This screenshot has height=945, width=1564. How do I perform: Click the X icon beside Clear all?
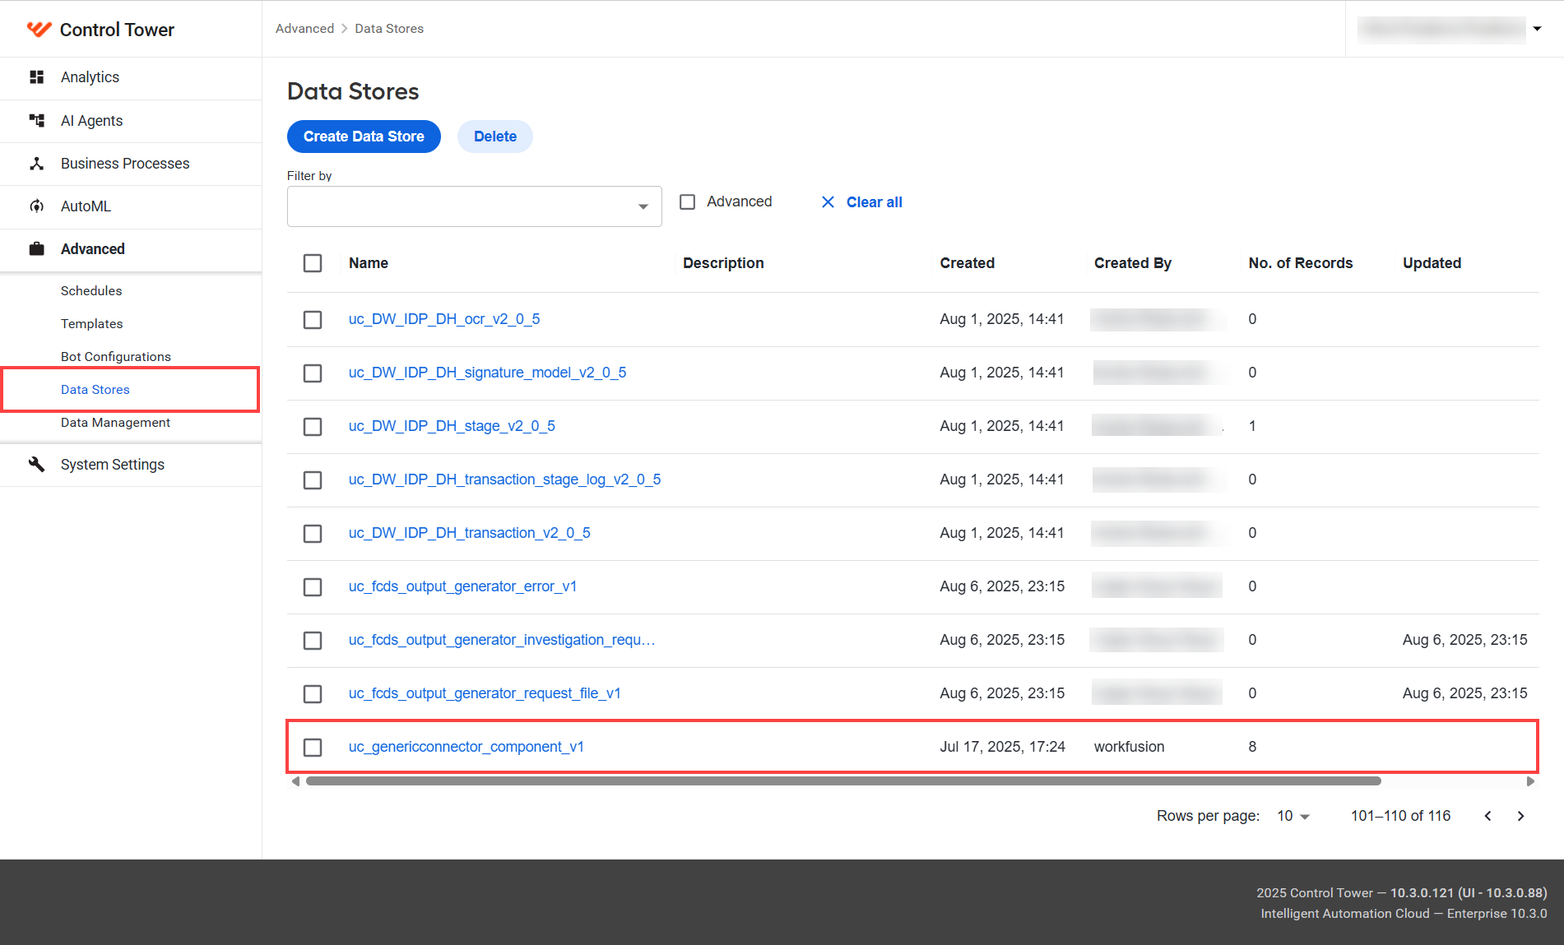pos(828,202)
